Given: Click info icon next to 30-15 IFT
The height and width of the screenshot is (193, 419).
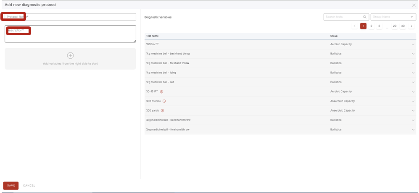Looking at the screenshot, I should click(x=161, y=91).
